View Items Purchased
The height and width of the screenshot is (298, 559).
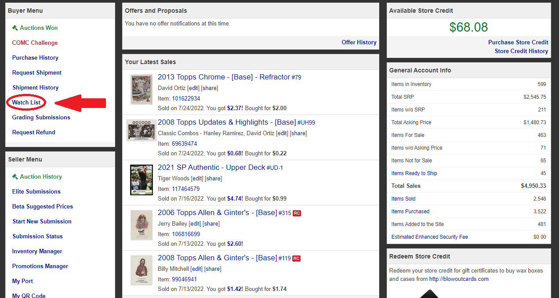point(410,211)
